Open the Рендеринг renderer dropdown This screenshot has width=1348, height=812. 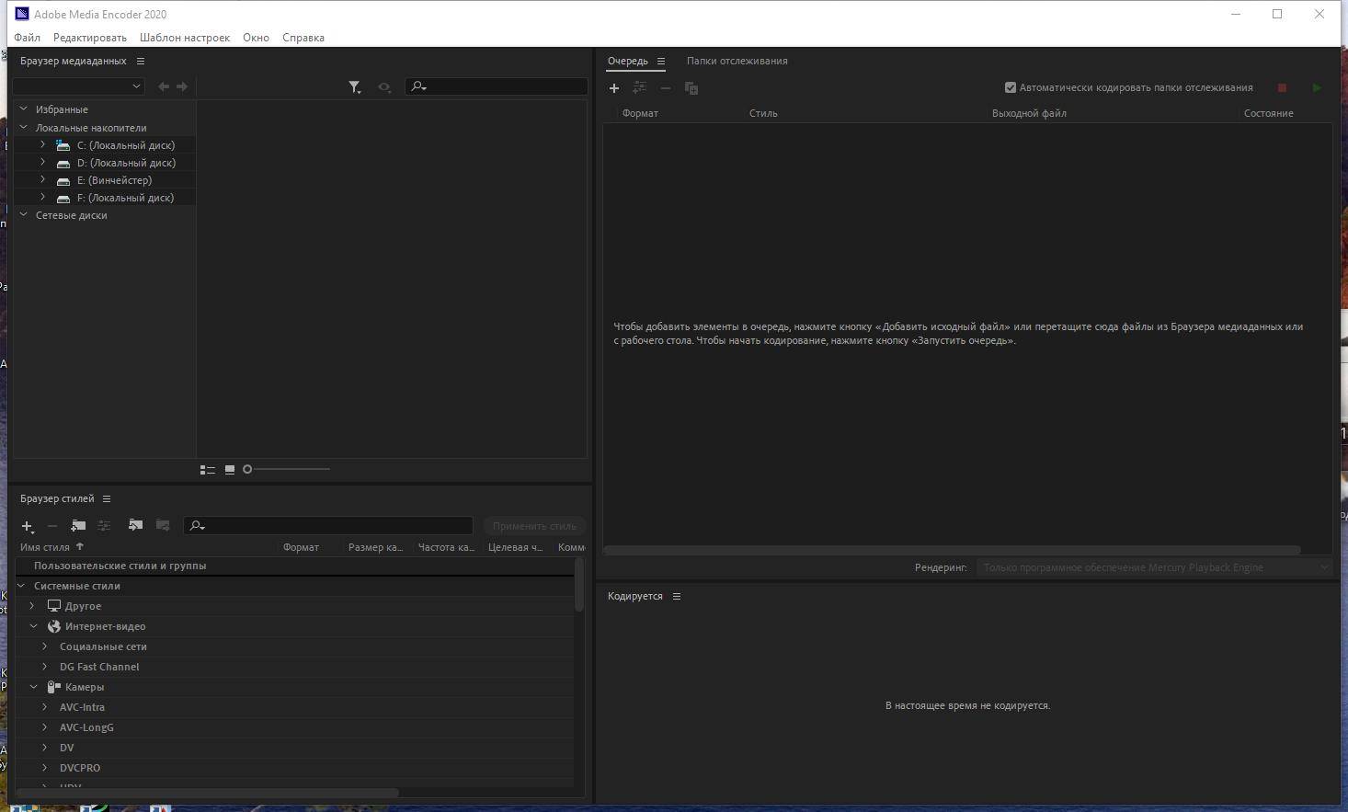(1154, 567)
